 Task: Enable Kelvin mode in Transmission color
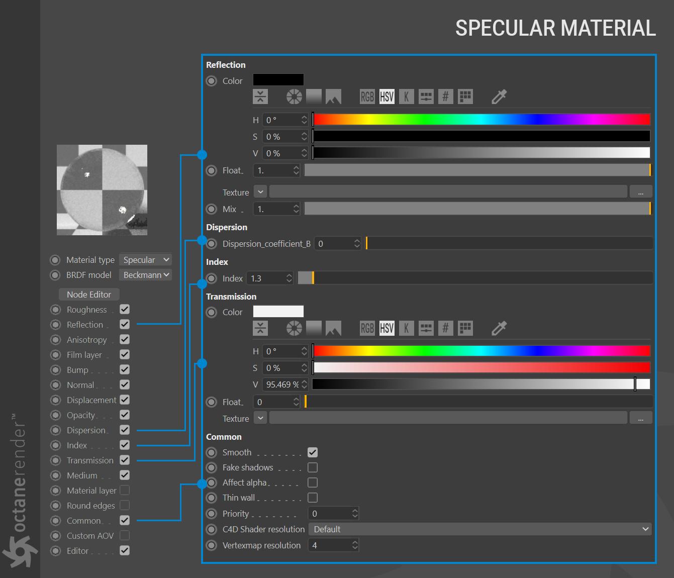tap(407, 328)
